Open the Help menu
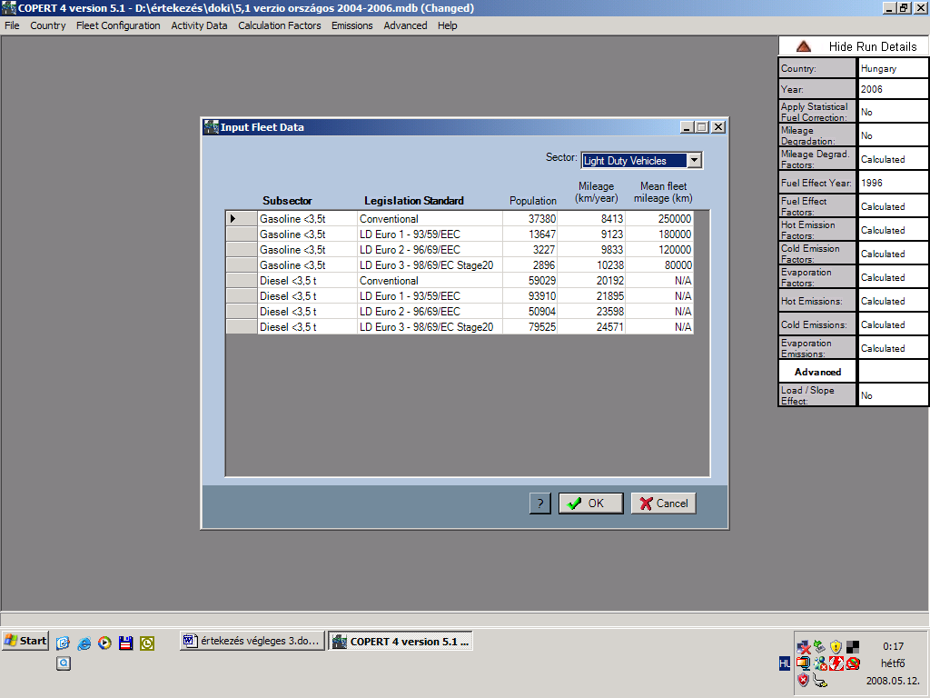 [447, 25]
